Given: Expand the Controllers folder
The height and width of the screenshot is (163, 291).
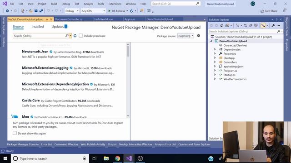Looking at the screenshot, I should pyautogui.click(x=215, y=62).
